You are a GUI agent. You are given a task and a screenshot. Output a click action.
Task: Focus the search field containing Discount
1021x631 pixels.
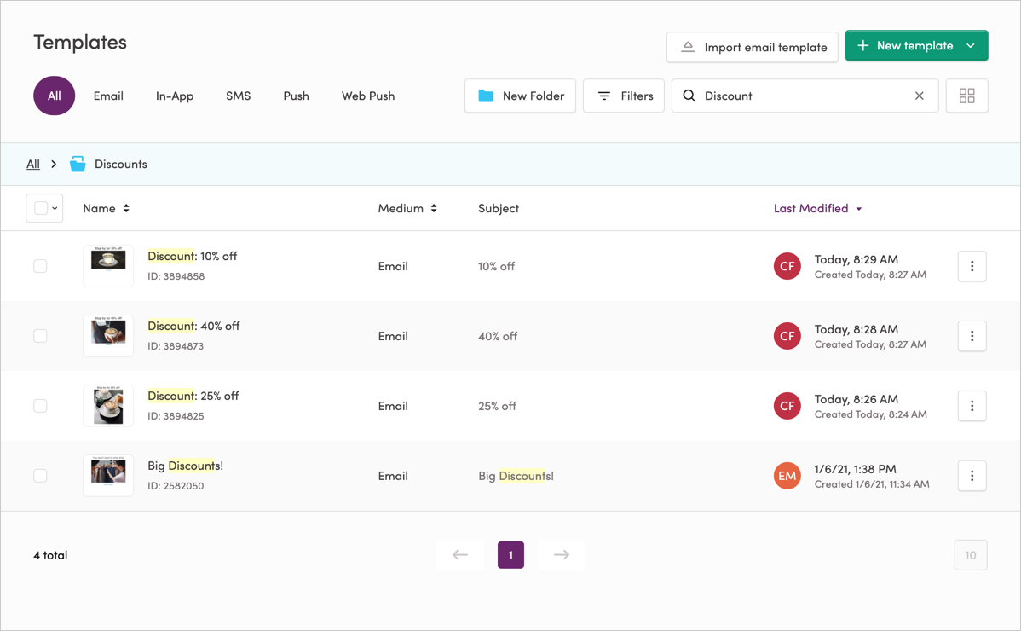pos(805,96)
